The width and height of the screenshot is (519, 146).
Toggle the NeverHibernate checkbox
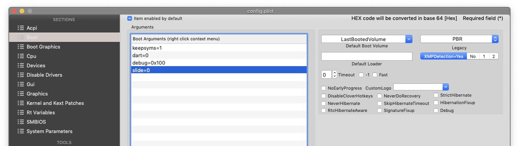324,103
